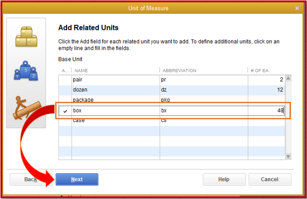
Task: Click the Next button
Action: (x=77, y=179)
